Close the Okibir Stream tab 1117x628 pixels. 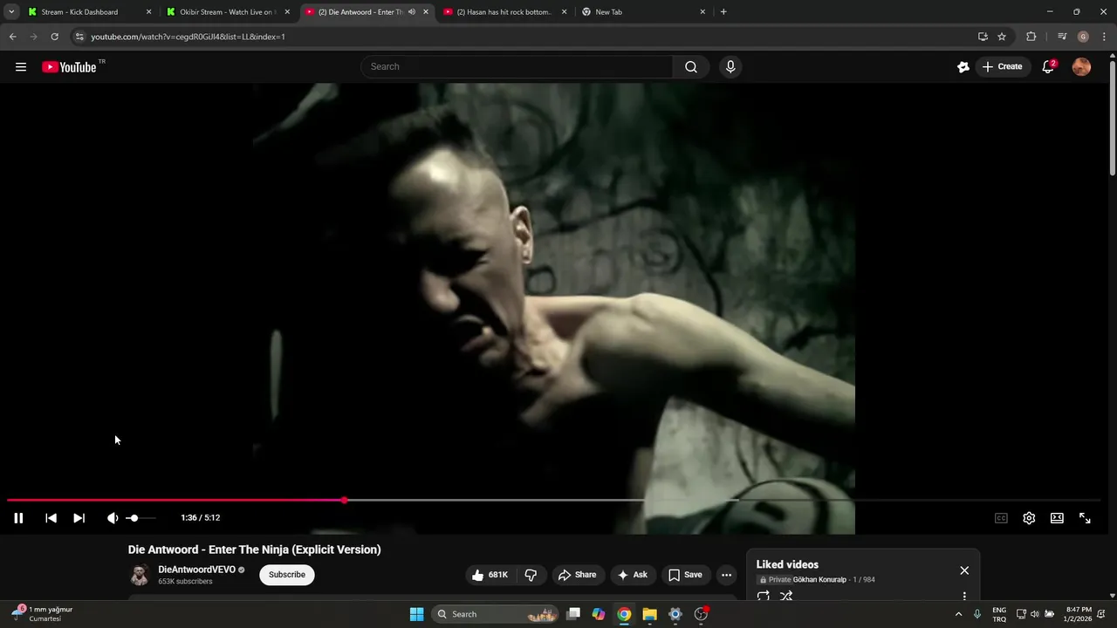click(x=287, y=12)
